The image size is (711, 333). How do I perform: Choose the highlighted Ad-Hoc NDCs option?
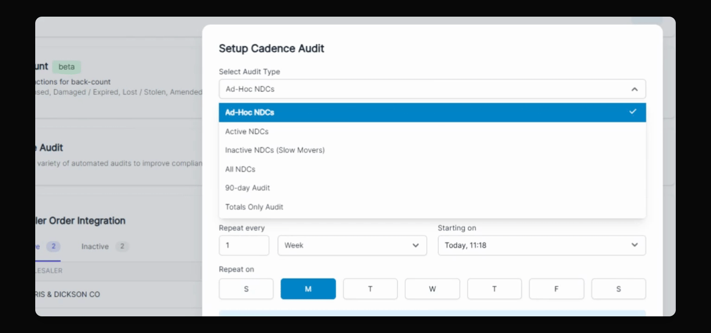click(x=432, y=112)
